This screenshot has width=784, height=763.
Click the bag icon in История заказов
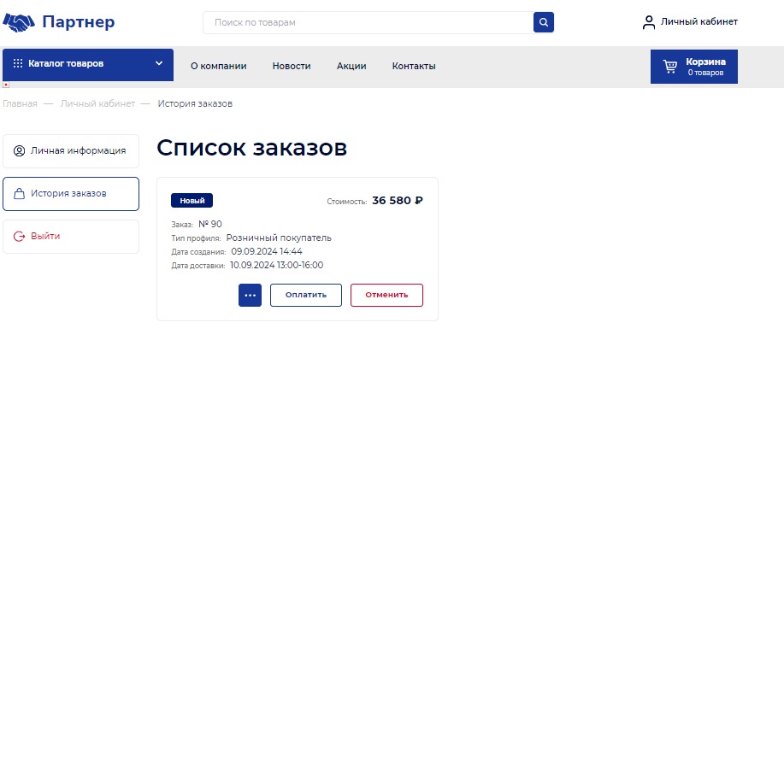(x=19, y=194)
